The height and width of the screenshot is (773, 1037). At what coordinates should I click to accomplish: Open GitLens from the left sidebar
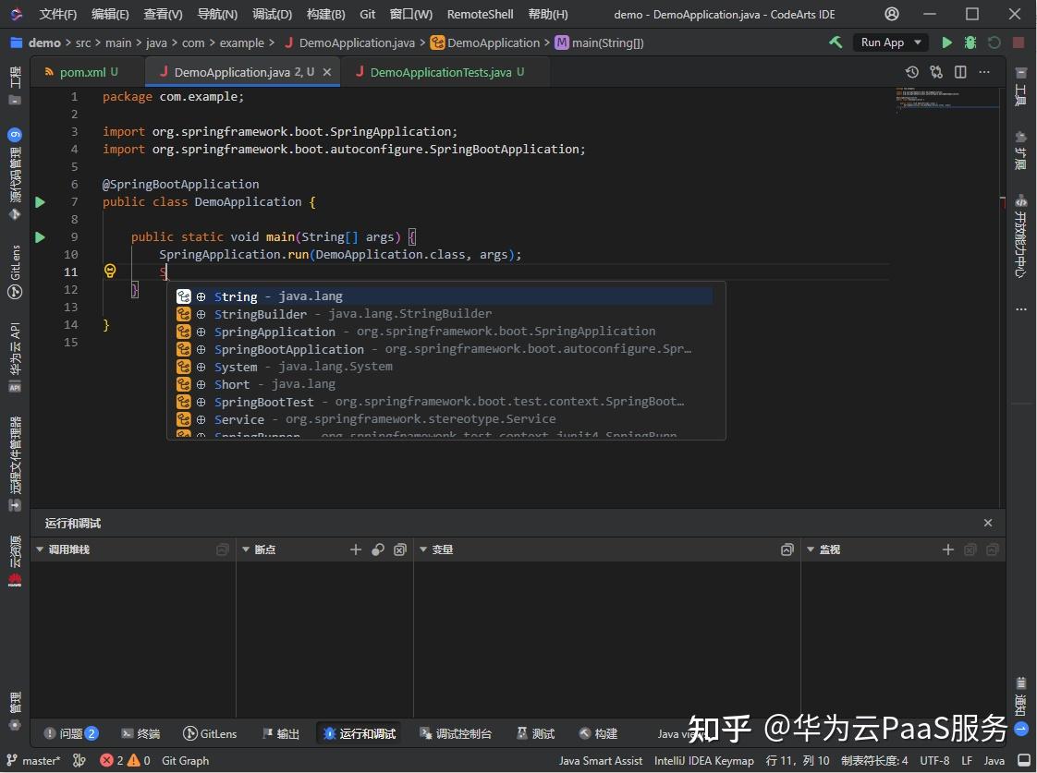click(x=15, y=273)
